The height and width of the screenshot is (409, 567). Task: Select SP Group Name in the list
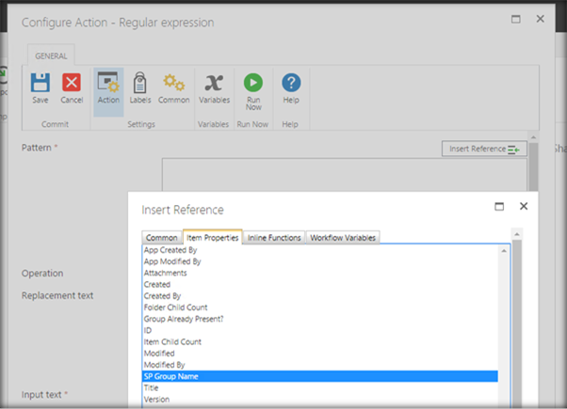click(x=320, y=376)
